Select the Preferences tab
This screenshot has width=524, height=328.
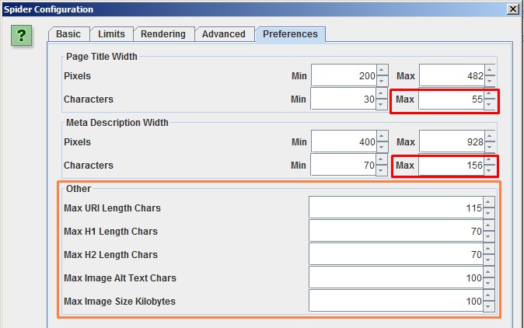[x=291, y=34]
